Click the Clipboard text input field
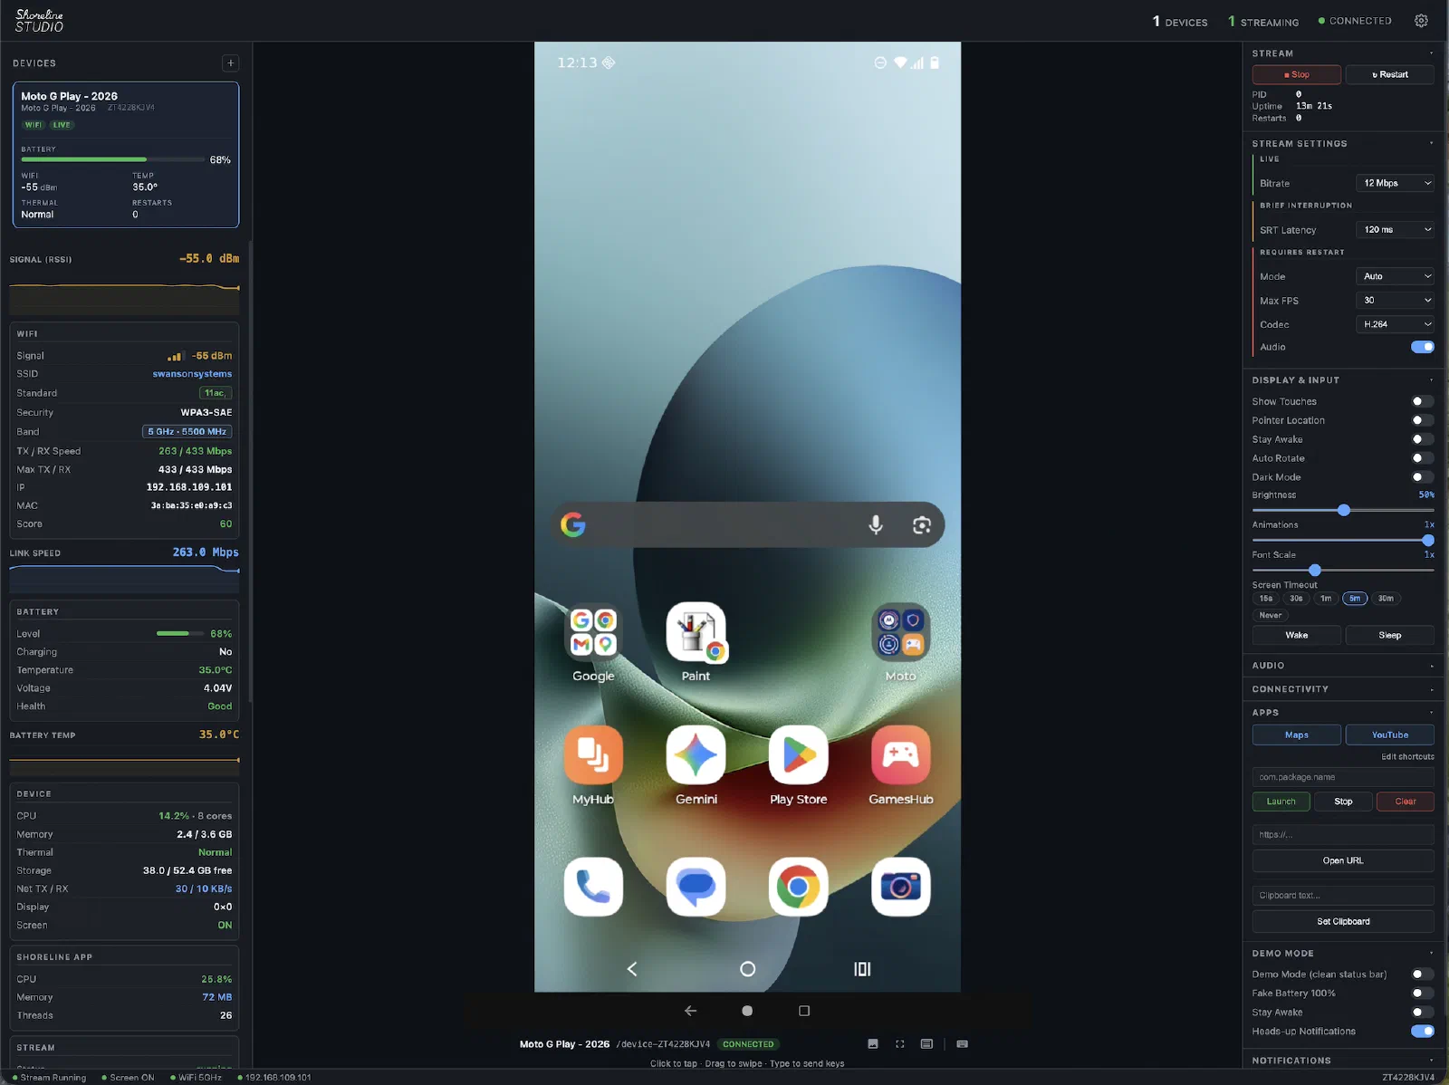Viewport: 1449px width, 1085px height. click(1343, 896)
